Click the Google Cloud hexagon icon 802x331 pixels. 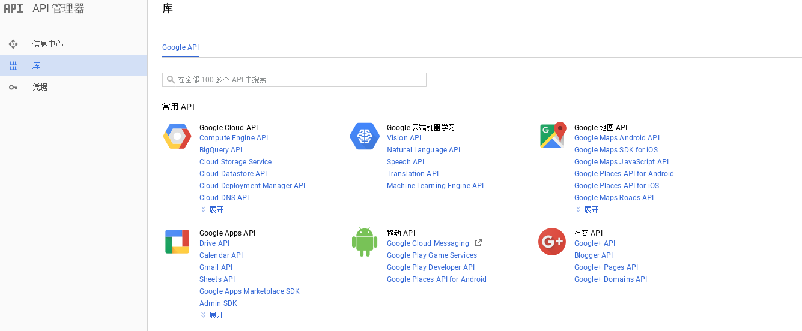click(x=177, y=136)
